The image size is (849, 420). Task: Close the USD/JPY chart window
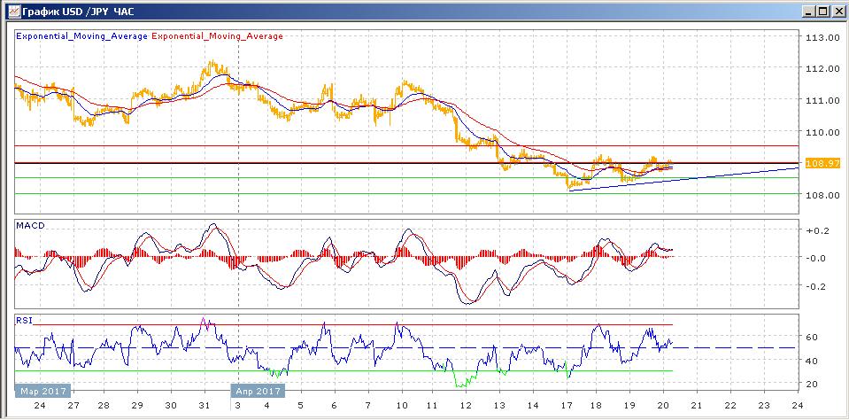click(837, 12)
